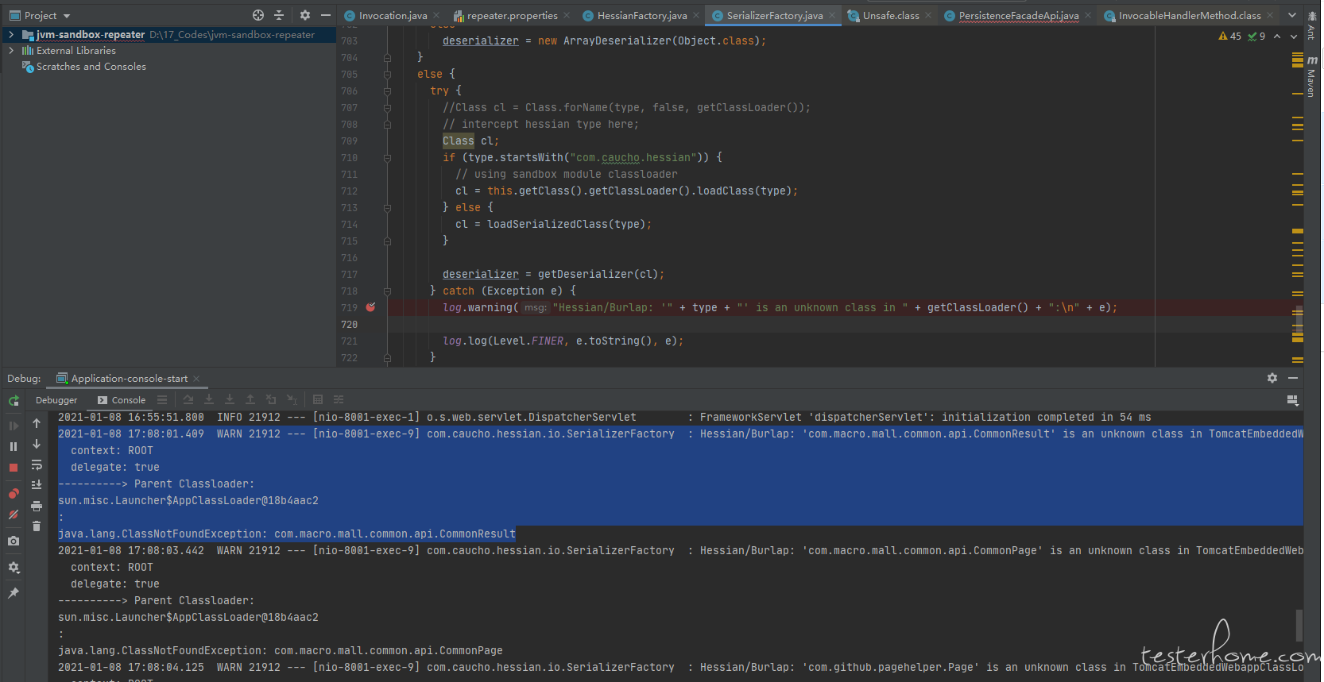
Task: Collapse code fold at line 718
Action: point(387,291)
